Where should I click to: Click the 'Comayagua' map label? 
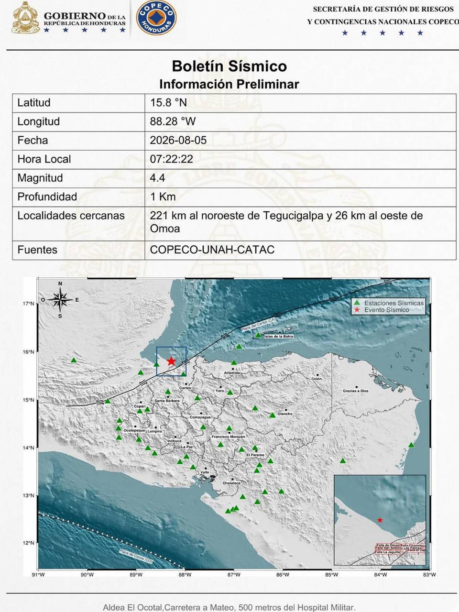[200, 417]
